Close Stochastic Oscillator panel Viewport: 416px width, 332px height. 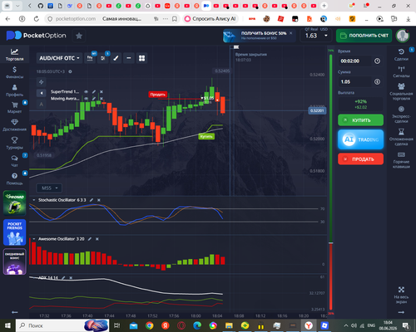99,200
